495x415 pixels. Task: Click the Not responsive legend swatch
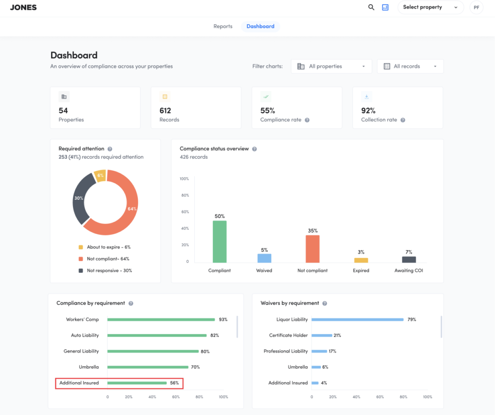81,271
